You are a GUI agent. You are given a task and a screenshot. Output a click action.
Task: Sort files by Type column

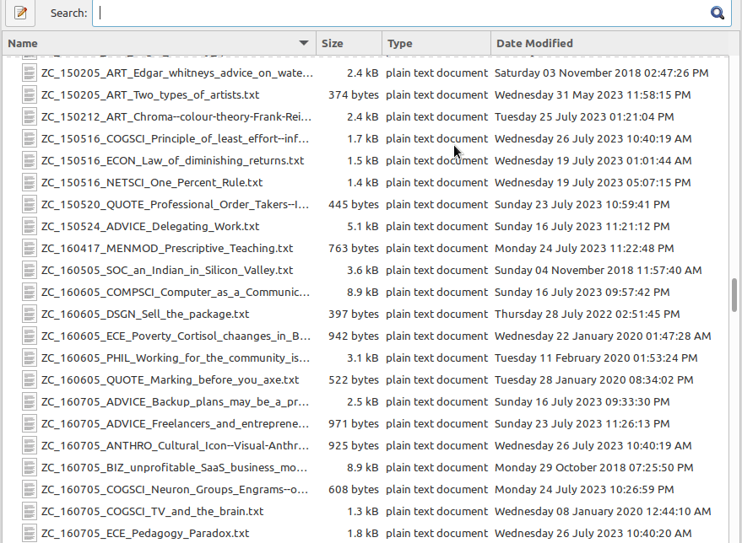click(436, 44)
